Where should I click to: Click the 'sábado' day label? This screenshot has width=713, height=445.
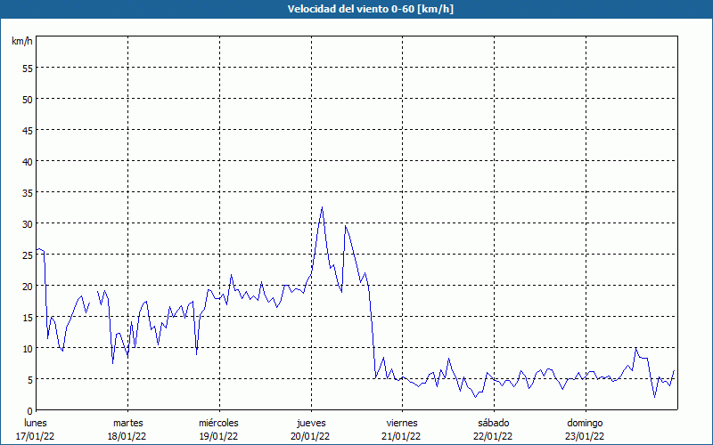(x=494, y=423)
